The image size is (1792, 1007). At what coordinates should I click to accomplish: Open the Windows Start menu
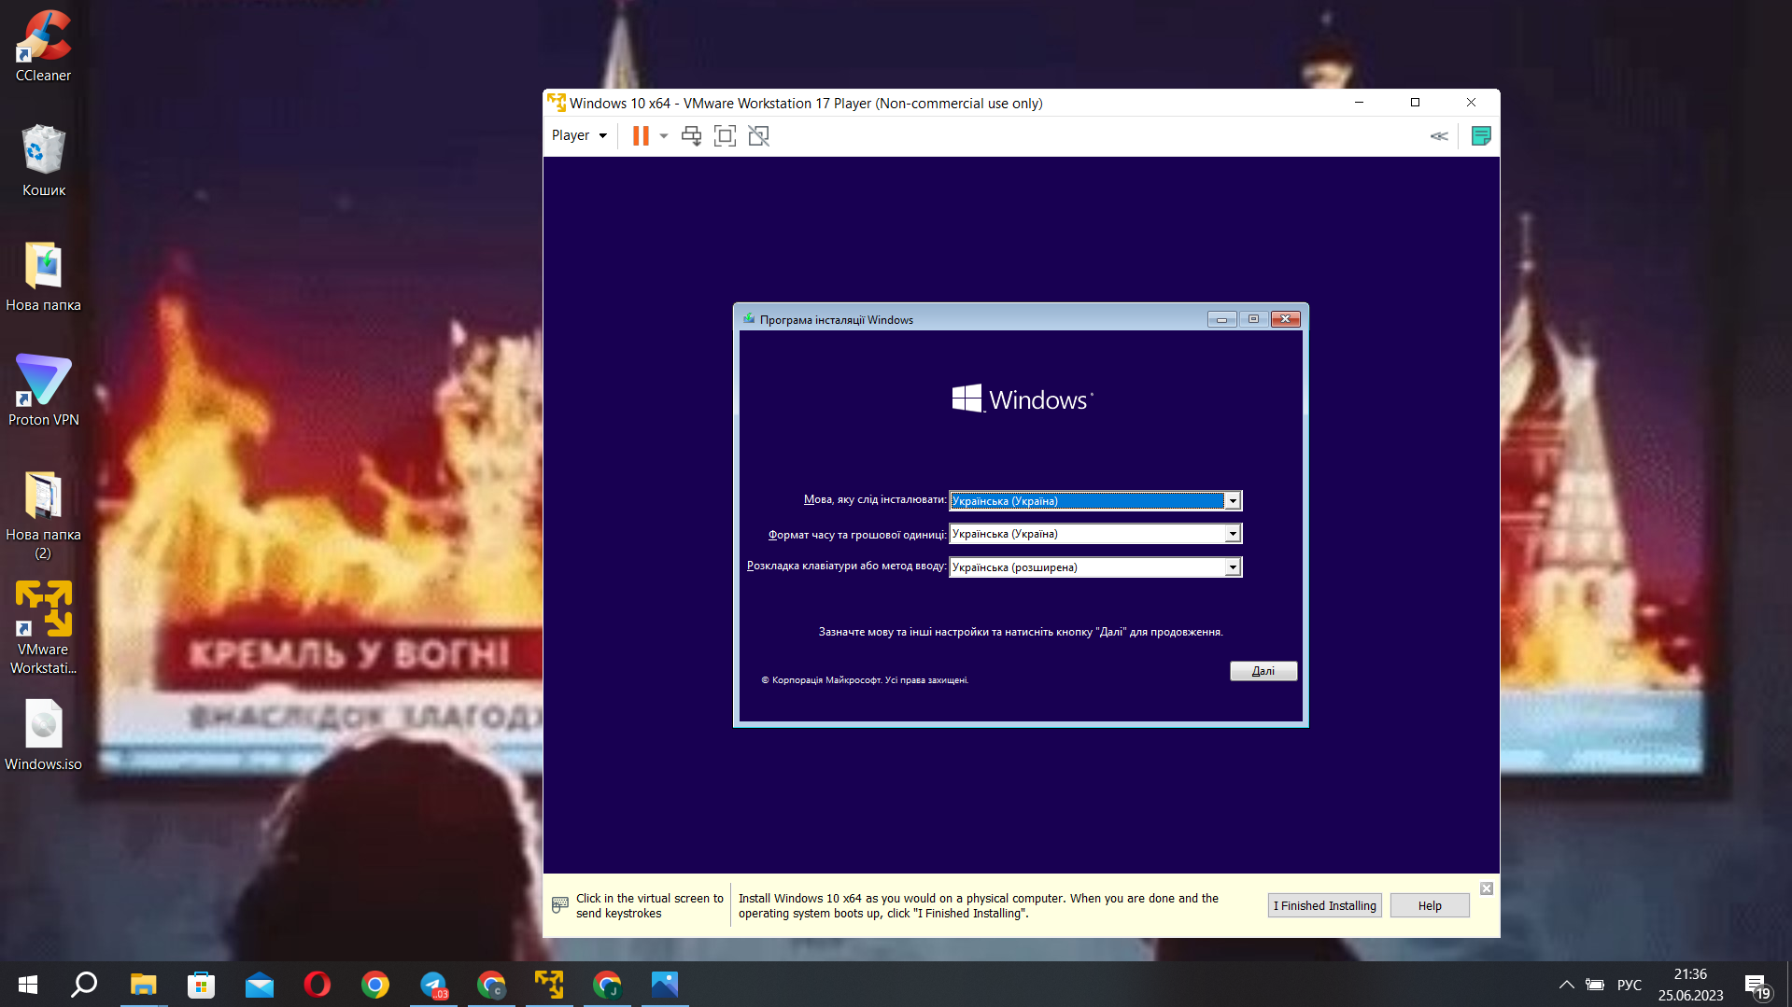pos(28,985)
